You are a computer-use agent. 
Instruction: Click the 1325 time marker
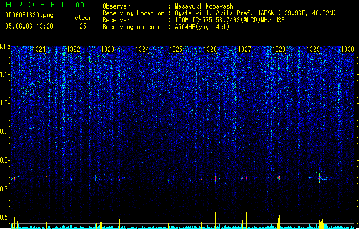point(176,49)
